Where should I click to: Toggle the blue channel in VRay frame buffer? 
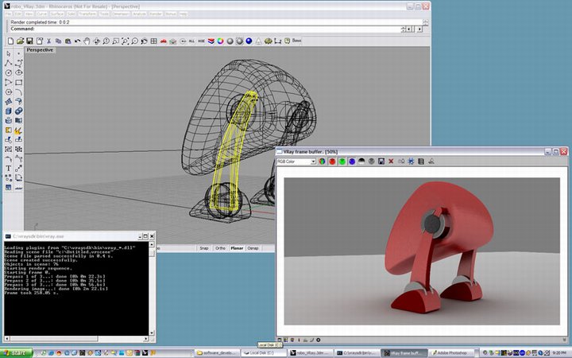(x=352, y=161)
